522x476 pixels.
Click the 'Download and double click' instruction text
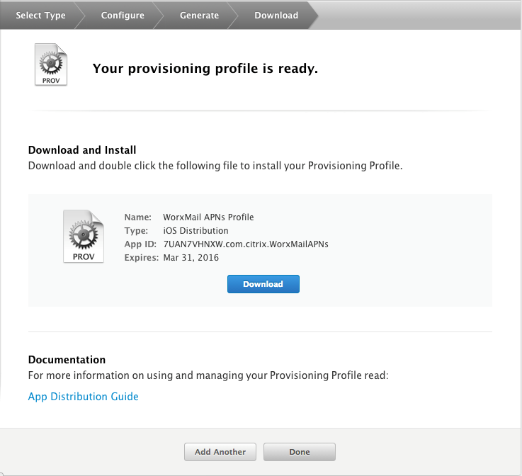(215, 166)
